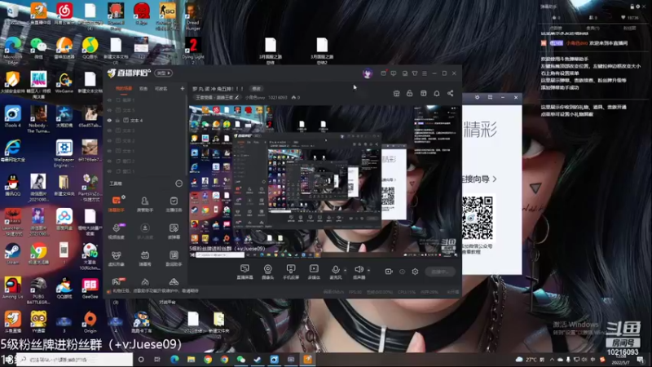Toggle visibility eye for 文本 3 layer
652x367 pixels.
click(x=109, y=130)
